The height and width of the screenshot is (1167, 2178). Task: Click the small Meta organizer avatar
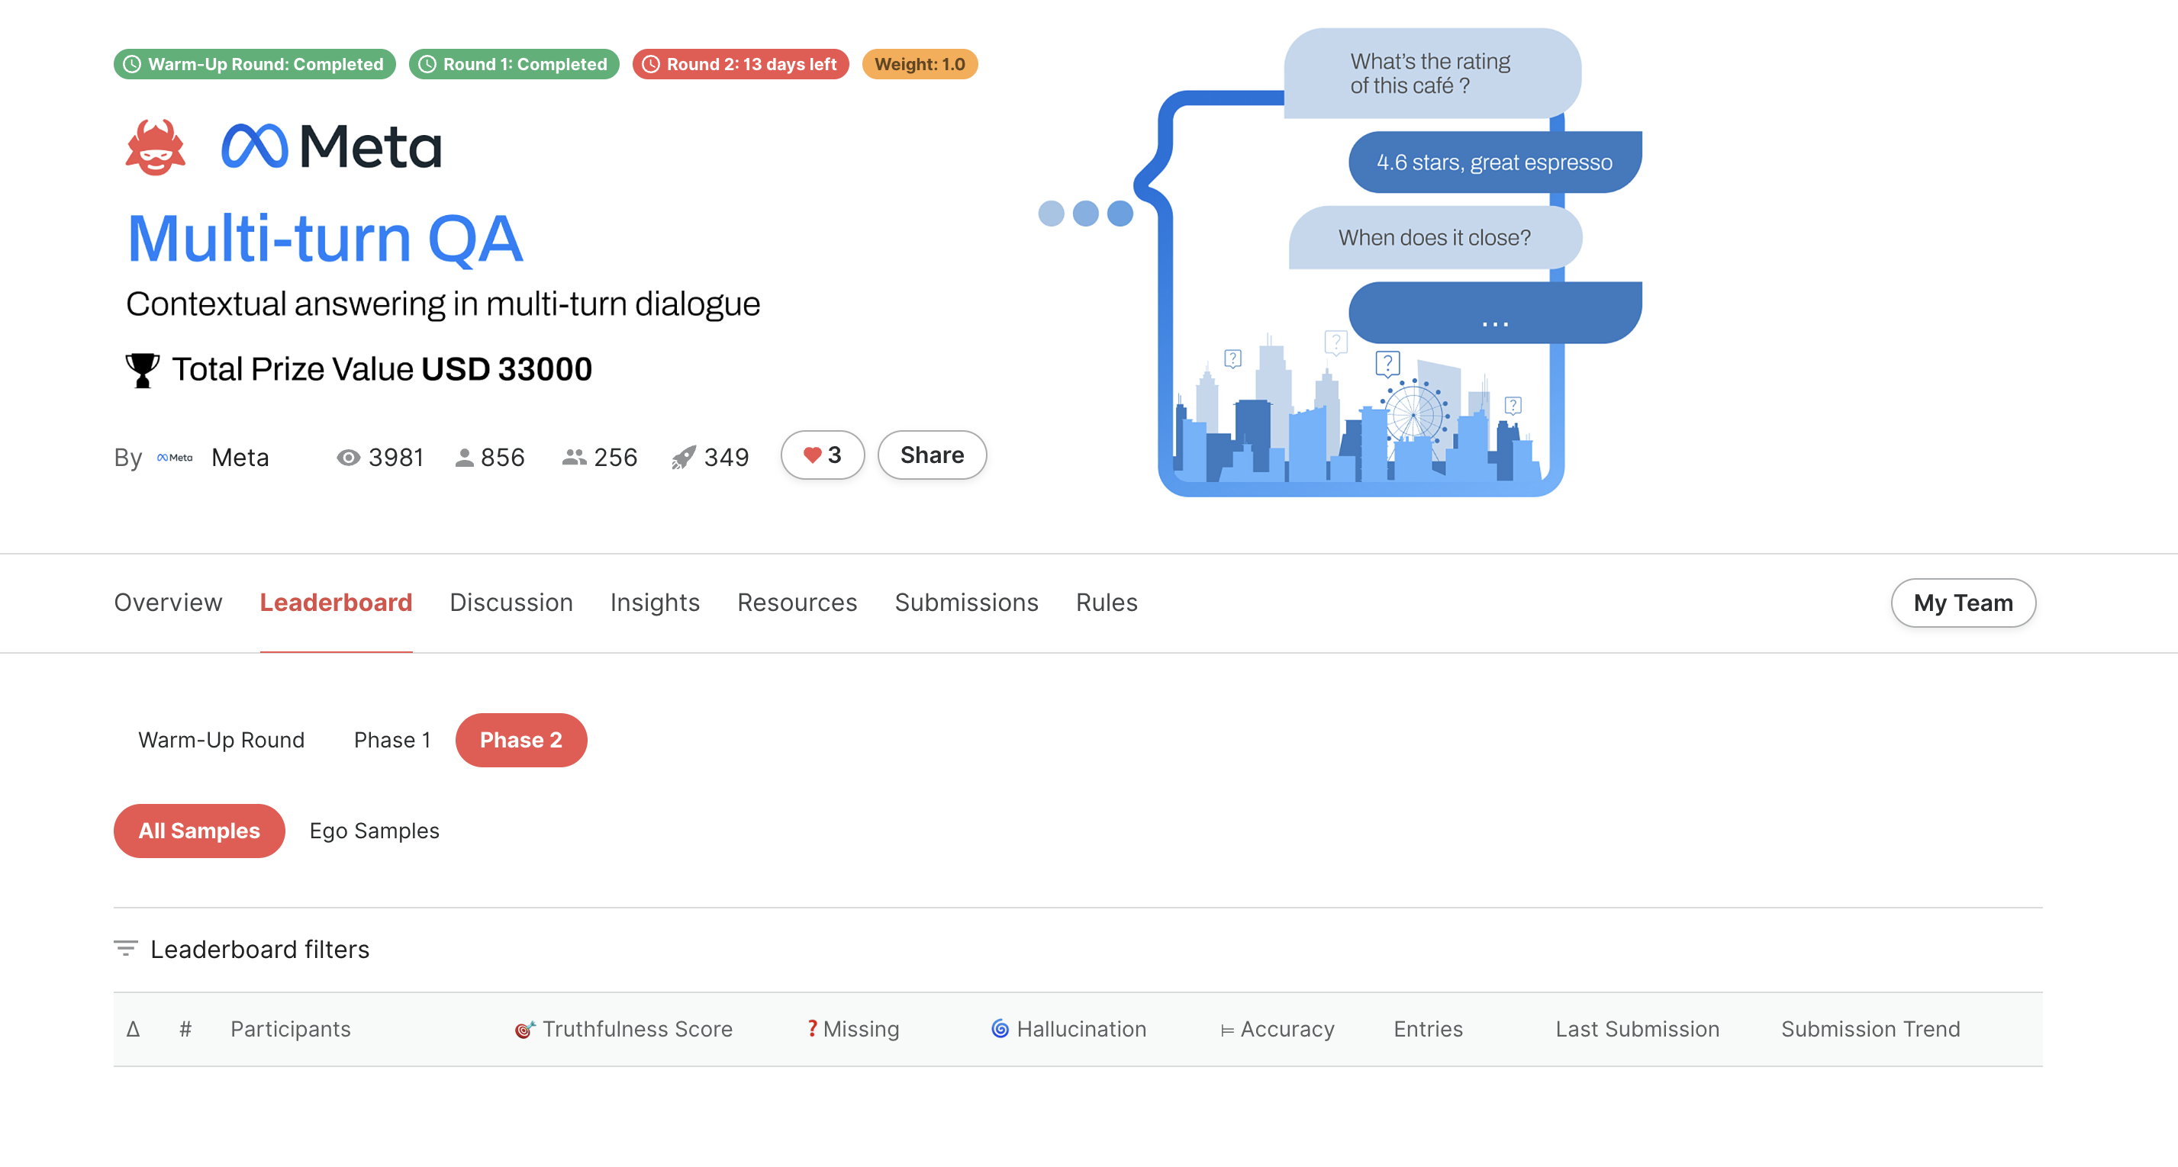175,457
